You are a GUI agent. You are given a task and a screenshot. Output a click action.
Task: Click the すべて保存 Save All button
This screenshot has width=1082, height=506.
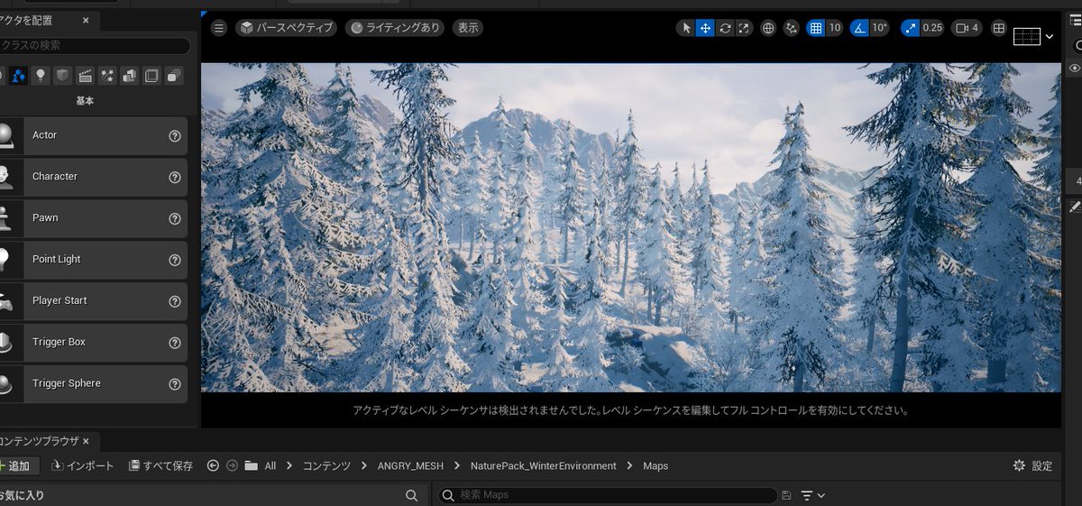point(160,466)
